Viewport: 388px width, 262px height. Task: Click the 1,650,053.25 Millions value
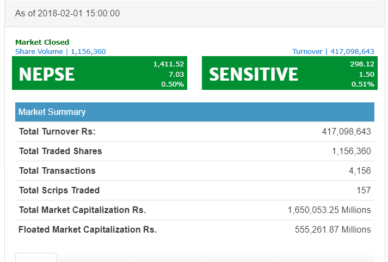click(329, 210)
